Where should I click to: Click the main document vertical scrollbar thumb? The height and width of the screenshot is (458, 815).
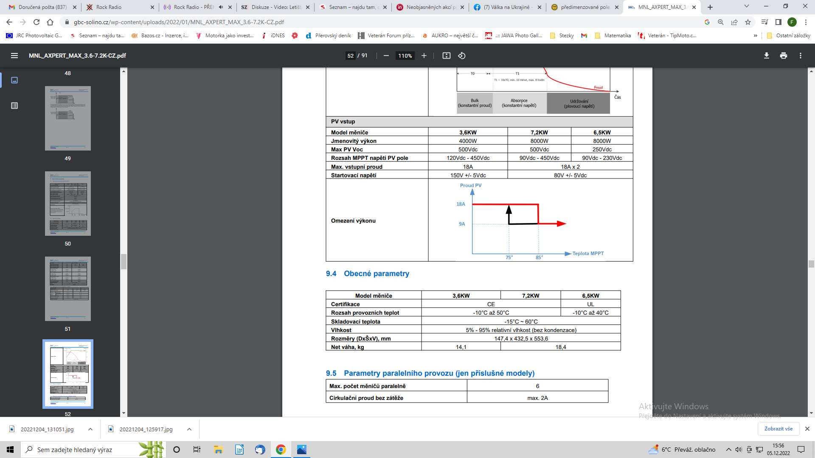coord(811,264)
